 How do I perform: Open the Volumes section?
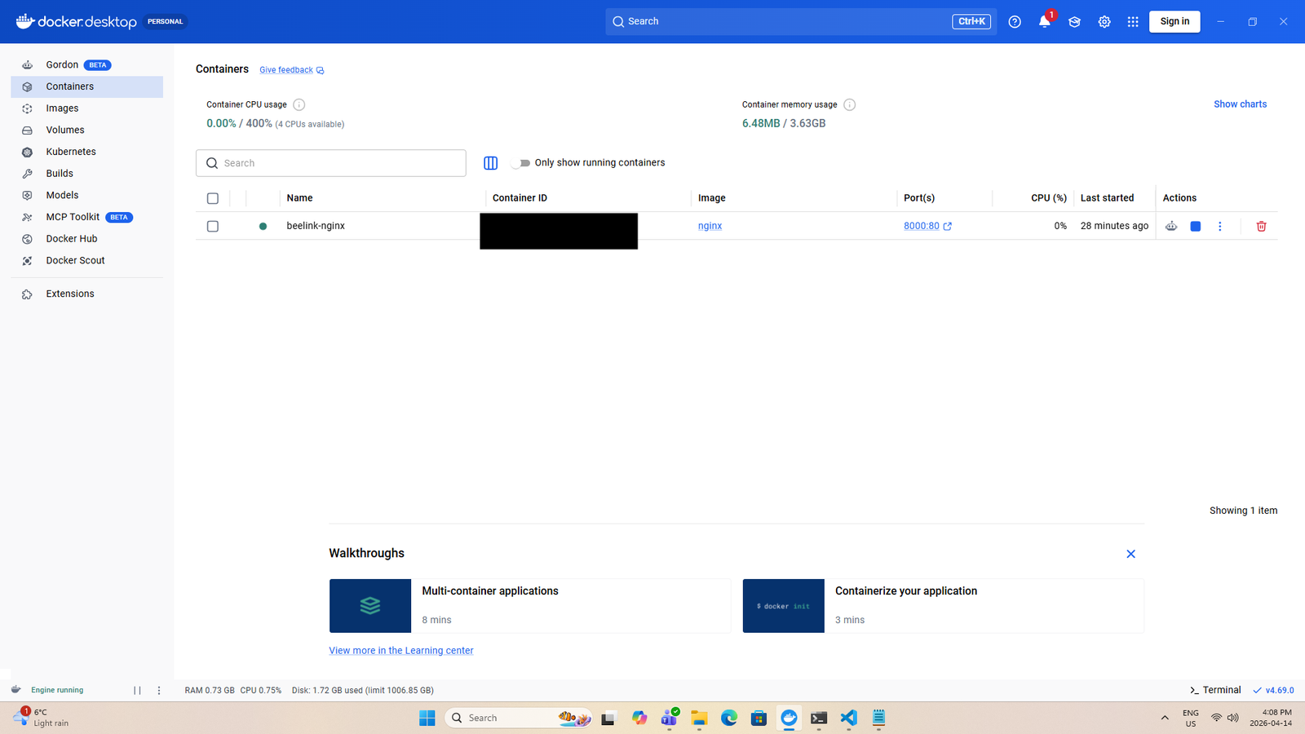(65, 129)
